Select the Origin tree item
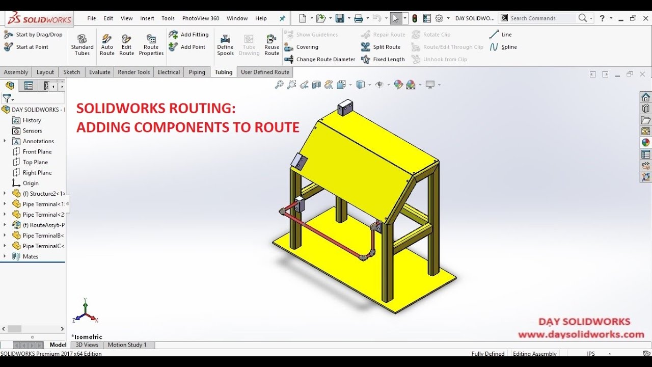Screen dimensions: 652x367 pyautogui.click(x=31, y=183)
